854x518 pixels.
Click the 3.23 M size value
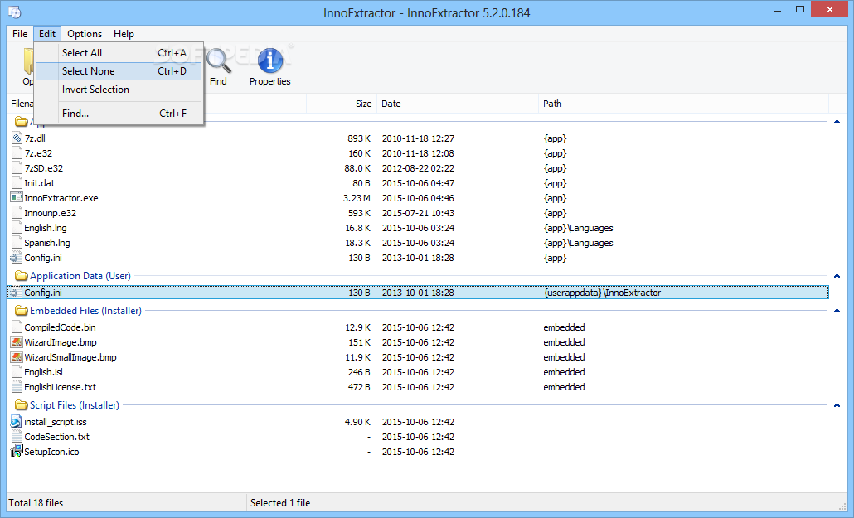pyautogui.click(x=357, y=198)
